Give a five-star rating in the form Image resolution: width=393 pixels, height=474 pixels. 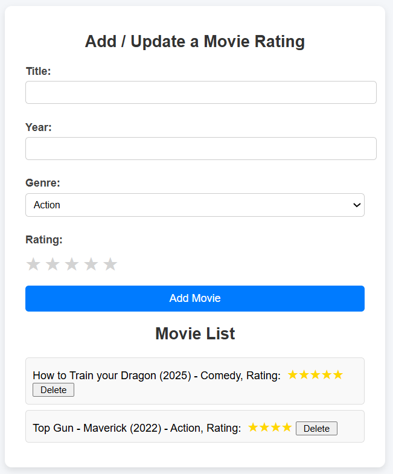tap(110, 264)
